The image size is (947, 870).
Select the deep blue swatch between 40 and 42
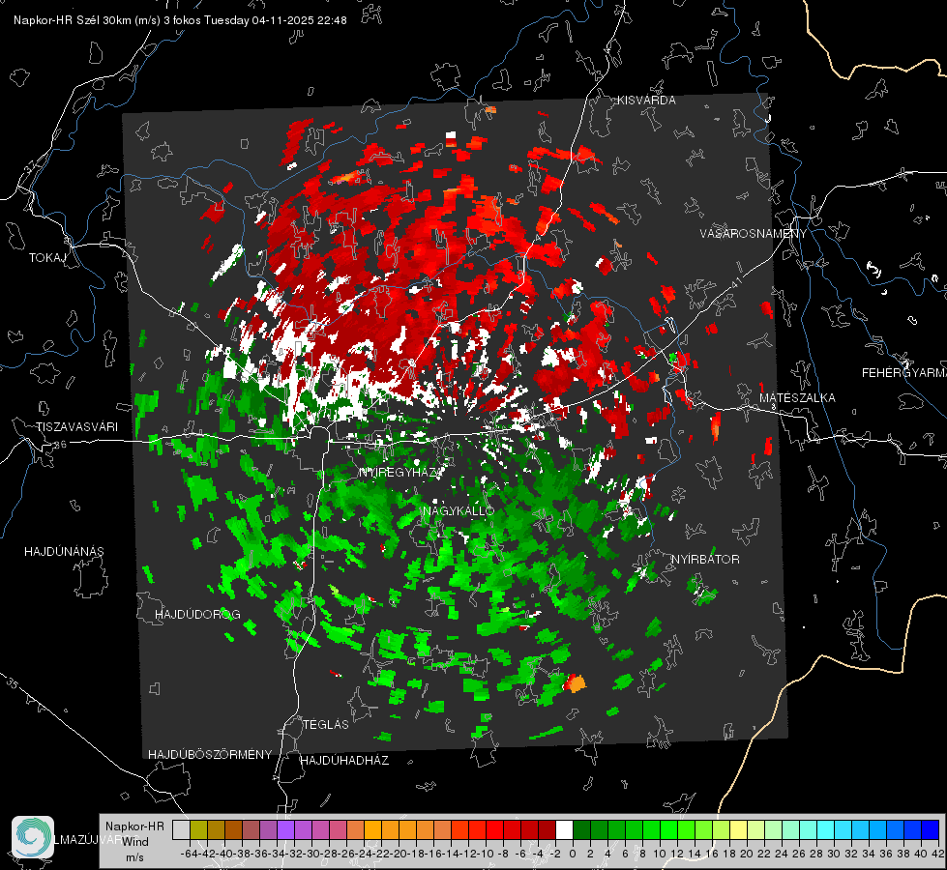pos(931,829)
